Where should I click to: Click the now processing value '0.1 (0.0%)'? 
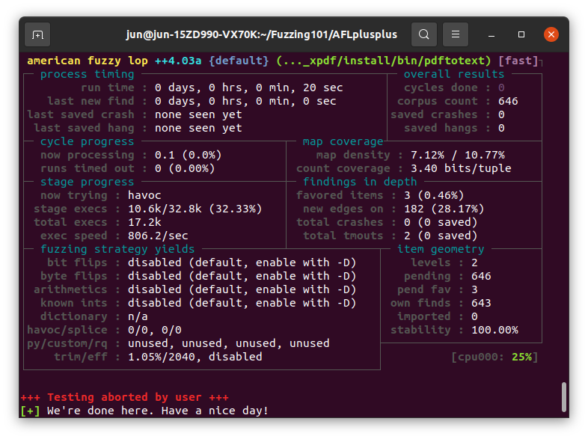pos(189,156)
